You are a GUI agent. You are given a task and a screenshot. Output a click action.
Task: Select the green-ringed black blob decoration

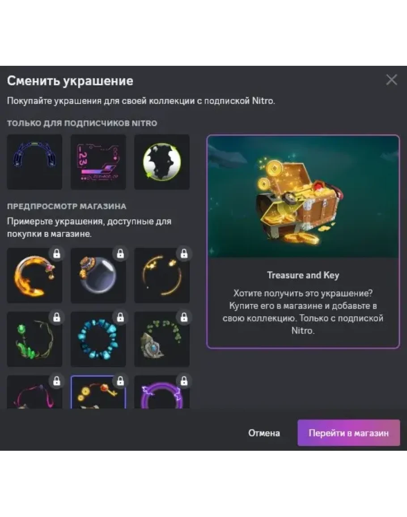(x=162, y=162)
